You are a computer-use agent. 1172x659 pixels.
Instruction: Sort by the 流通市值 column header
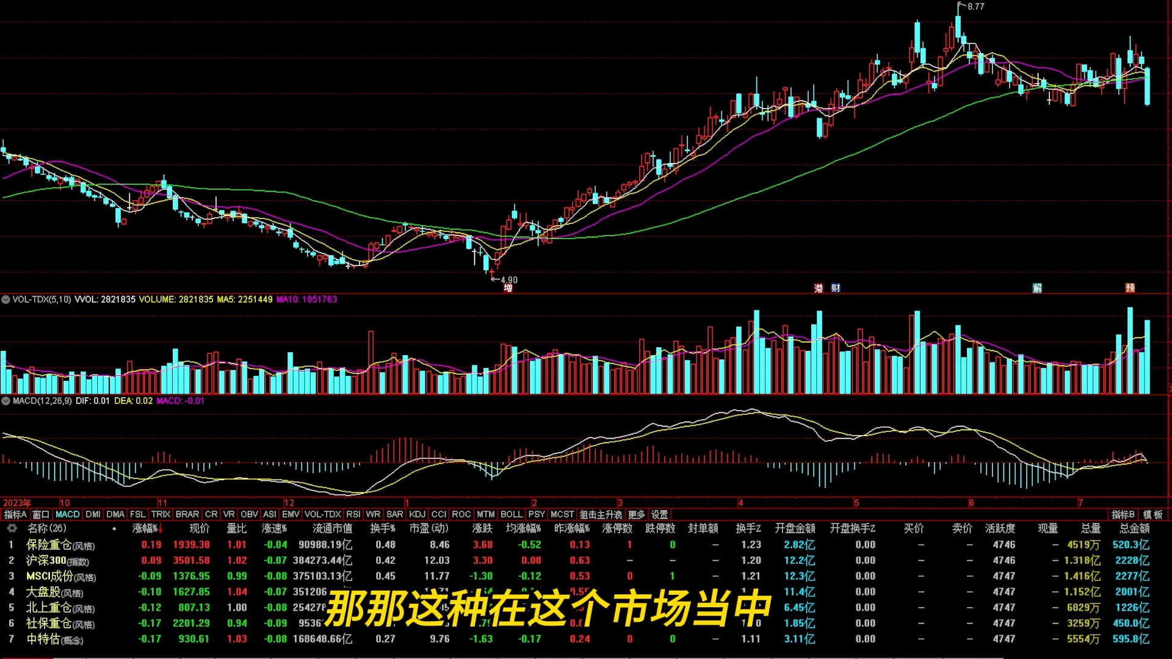(x=332, y=528)
